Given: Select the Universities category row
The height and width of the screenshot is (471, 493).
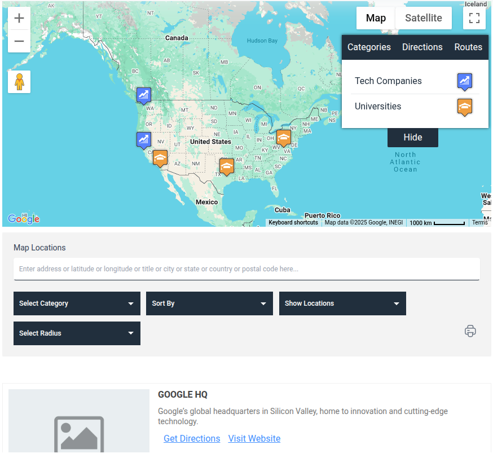Looking at the screenshot, I should [x=415, y=107].
